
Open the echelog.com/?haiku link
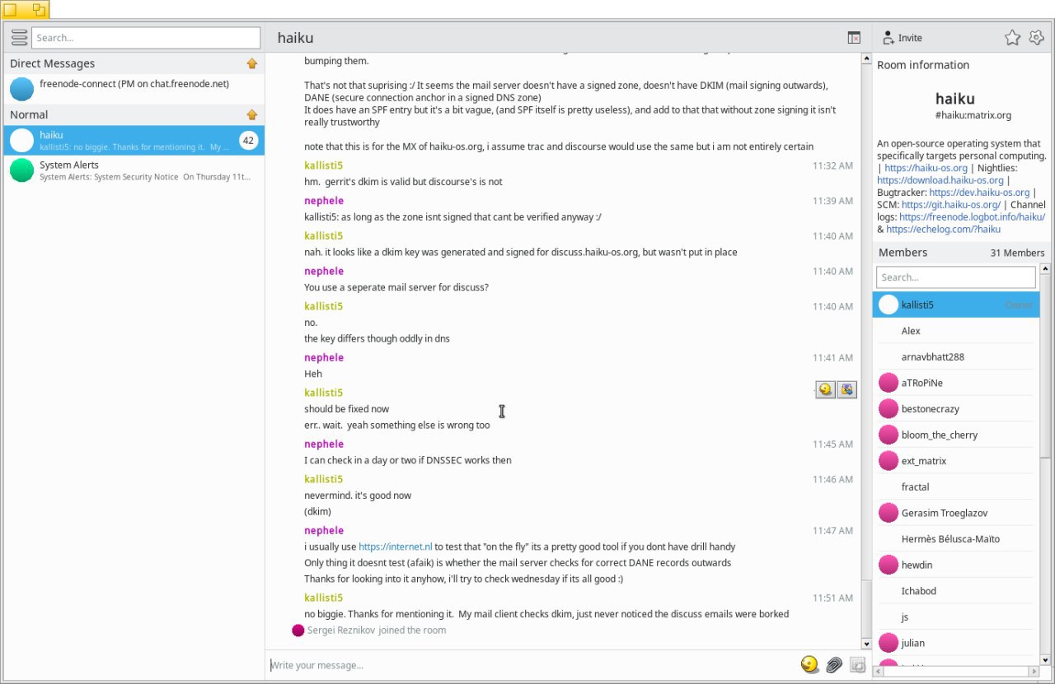[943, 230]
